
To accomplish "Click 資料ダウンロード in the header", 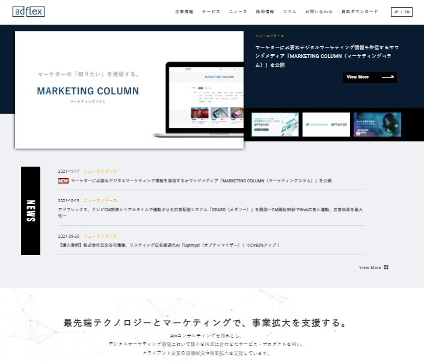I will tap(360, 11).
